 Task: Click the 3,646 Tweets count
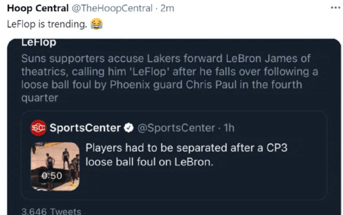(x=51, y=211)
